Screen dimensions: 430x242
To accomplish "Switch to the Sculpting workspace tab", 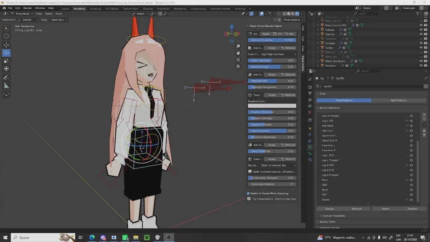I will [95, 8].
